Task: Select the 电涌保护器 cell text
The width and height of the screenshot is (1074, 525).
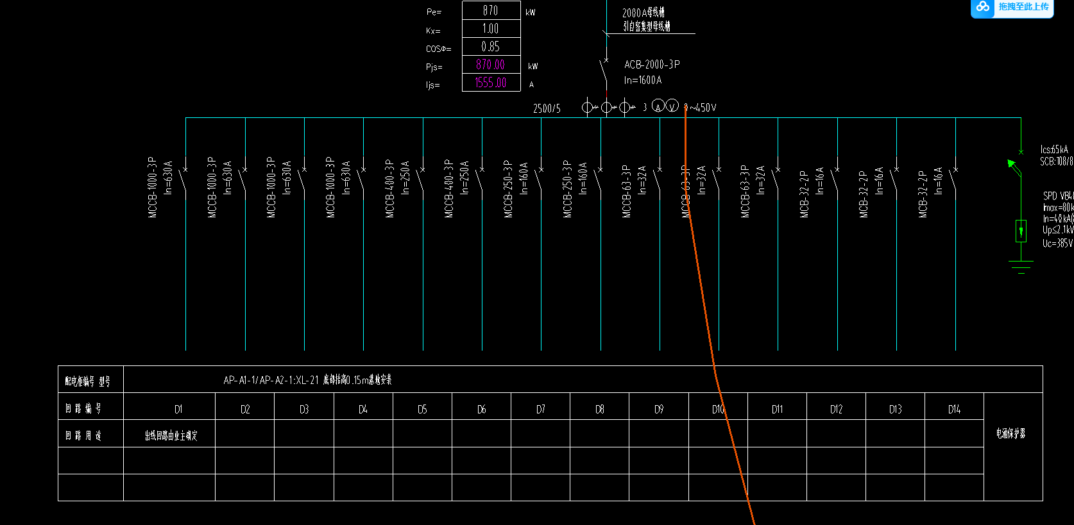Action: pyautogui.click(x=1010, y=433)
